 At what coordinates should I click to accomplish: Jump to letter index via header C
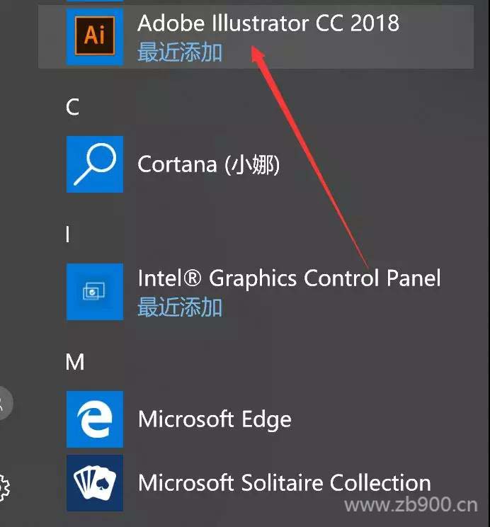click(x=72, y=107)
